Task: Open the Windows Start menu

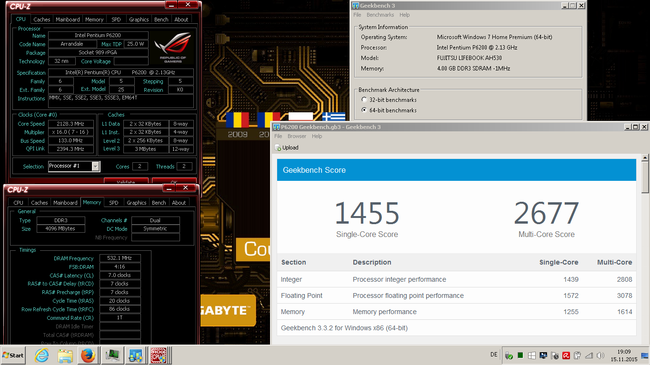Action: (x=13, y=355)
